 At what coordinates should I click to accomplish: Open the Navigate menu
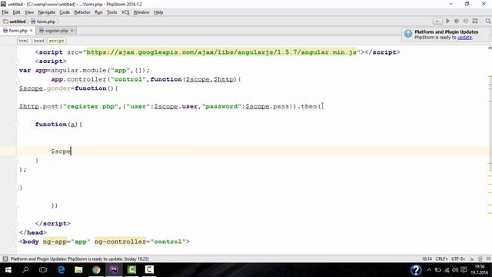(46, 12)
